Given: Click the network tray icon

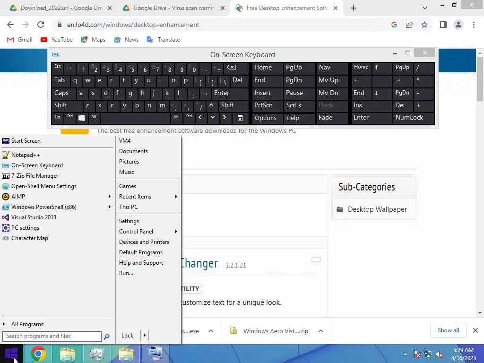Looking at the screenshot, I should pos(428,354).
